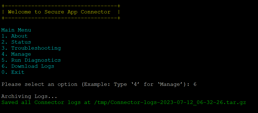The width and height of the screenshot is (258, 113).
Task: Select the About menu entry
Action: [x=15, y=36]
